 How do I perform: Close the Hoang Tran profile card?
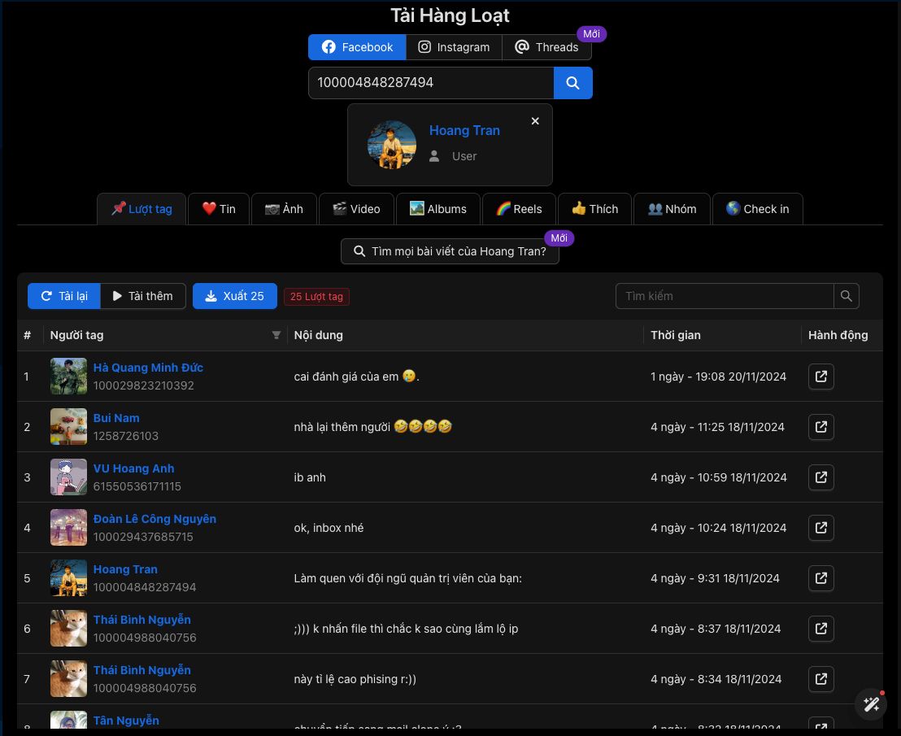point(535,121)
